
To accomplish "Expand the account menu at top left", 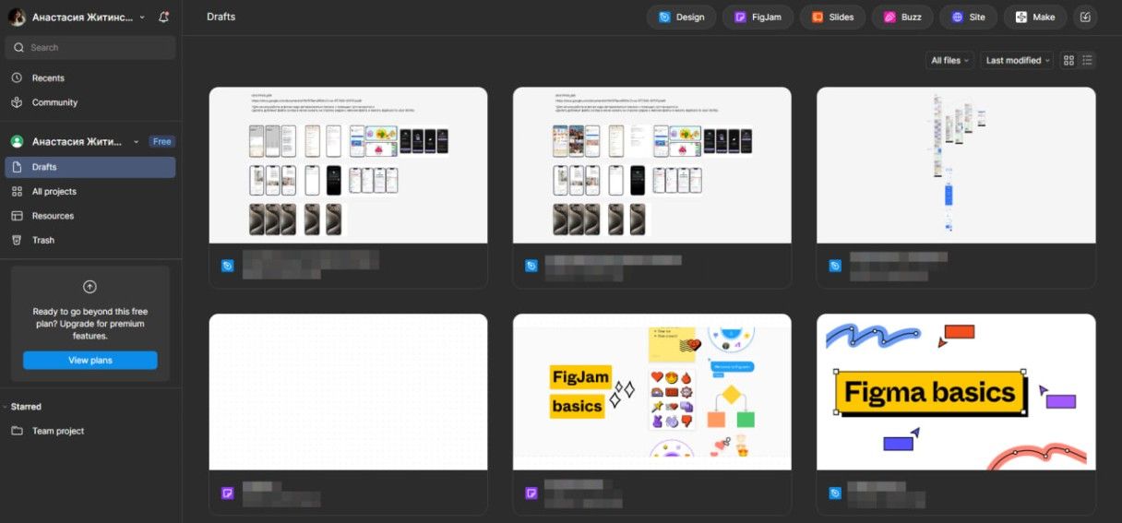I will [141, 18].
